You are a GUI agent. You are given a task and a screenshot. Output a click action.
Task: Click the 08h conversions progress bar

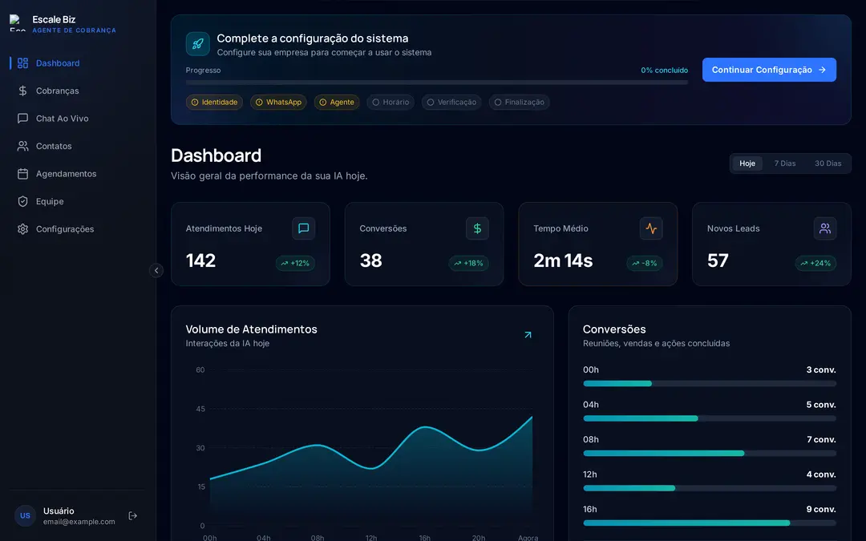coord(710,453)
